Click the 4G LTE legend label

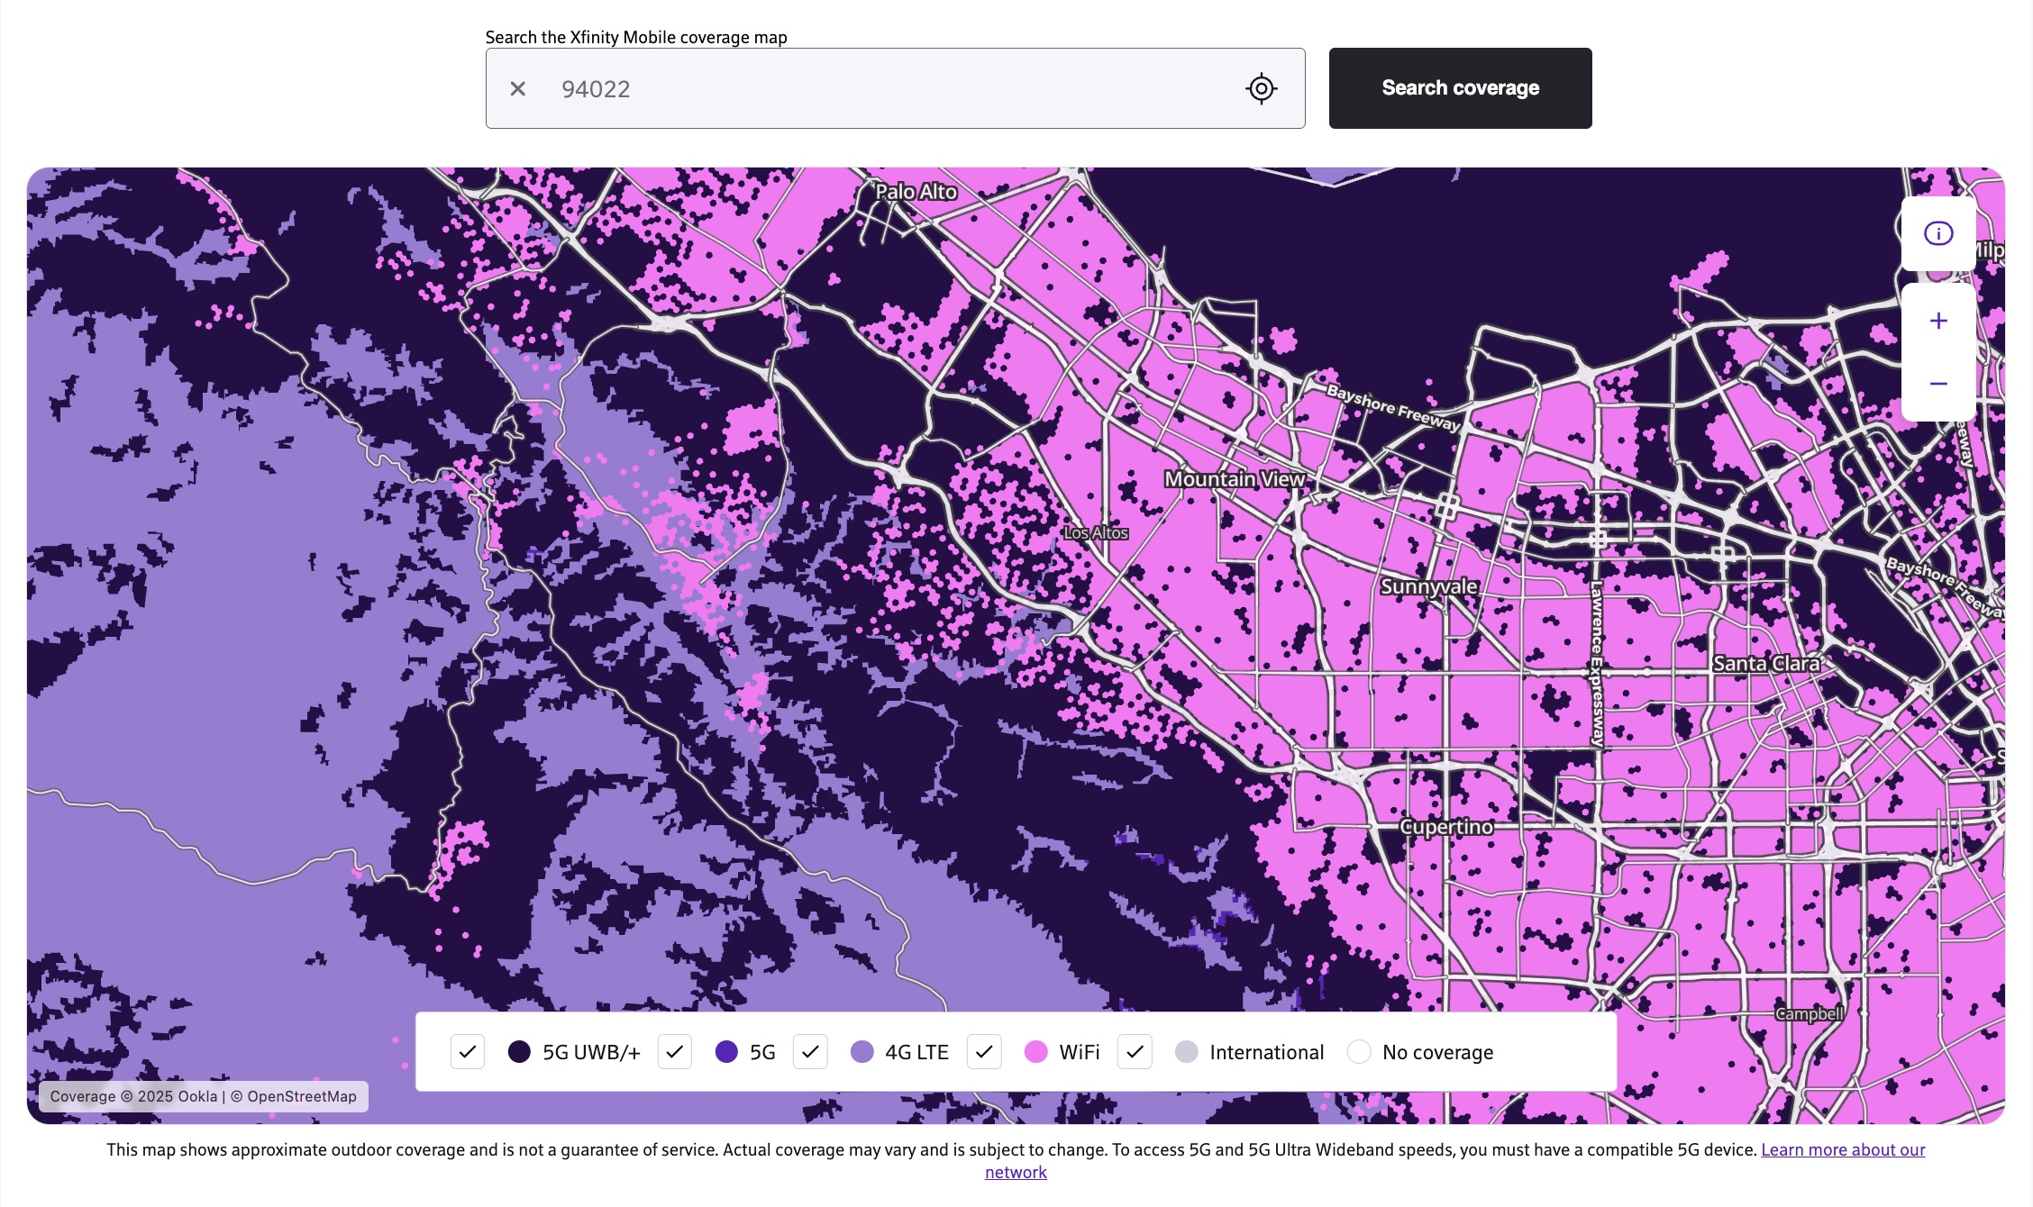pos(916,1052)
